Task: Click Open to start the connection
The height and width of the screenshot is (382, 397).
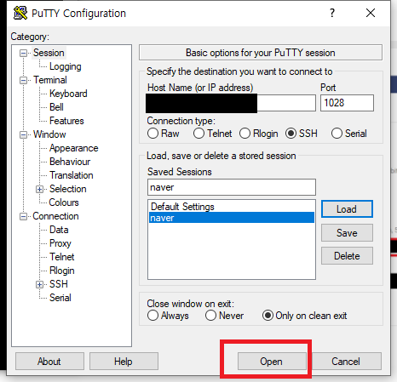Action: point(272,362)
